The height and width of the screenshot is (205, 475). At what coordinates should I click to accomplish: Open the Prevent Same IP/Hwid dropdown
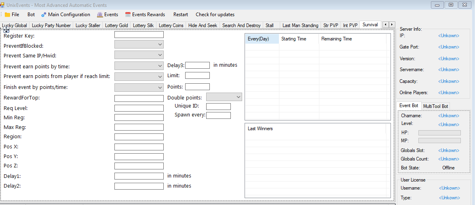pos(139,55)
